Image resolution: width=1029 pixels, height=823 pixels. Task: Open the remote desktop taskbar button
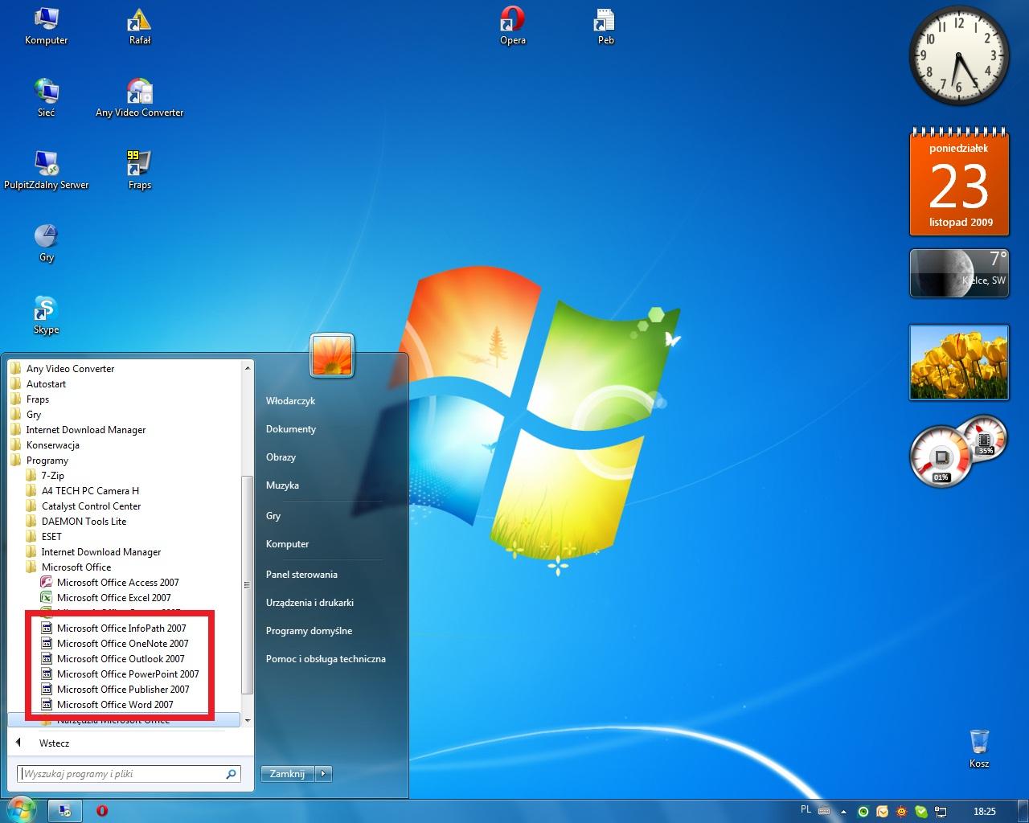coord(65,811)
